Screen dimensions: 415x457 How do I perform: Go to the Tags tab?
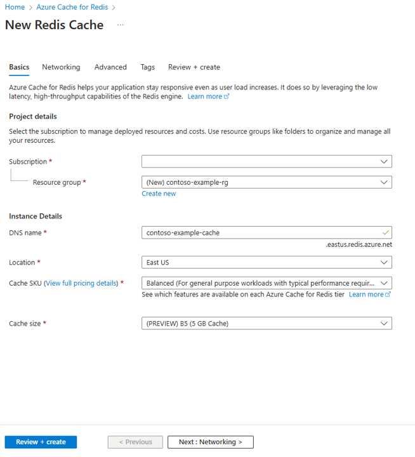(147, 67)
